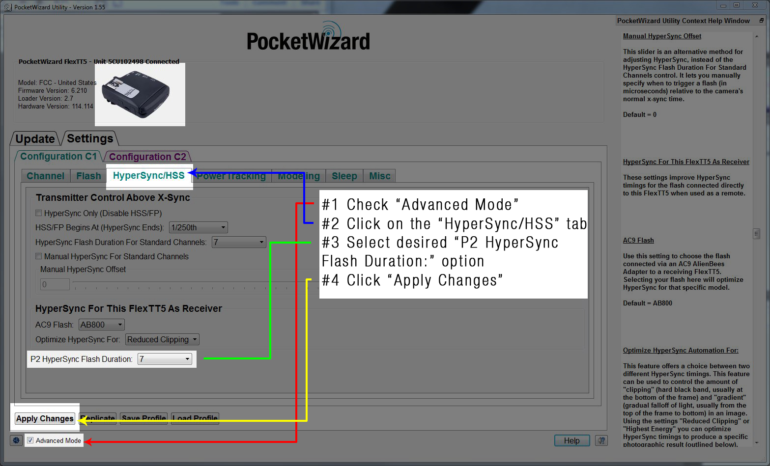Switch to the Configuration C2 tab

(x=147, y=157)
